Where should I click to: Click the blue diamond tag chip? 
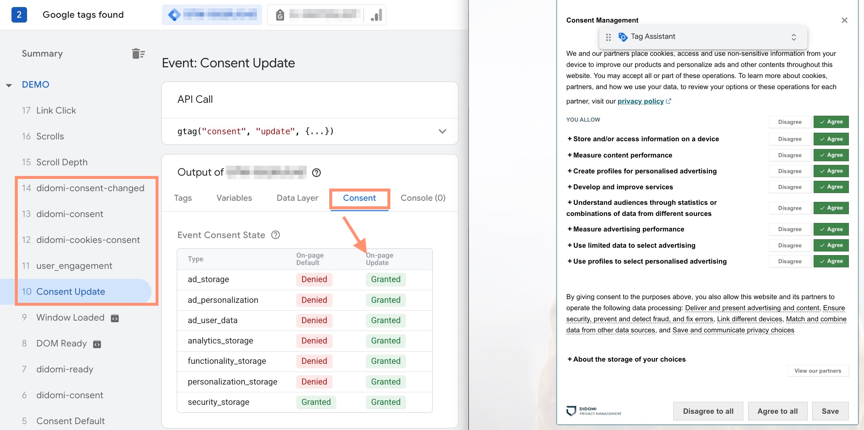[x=211, y=15]
